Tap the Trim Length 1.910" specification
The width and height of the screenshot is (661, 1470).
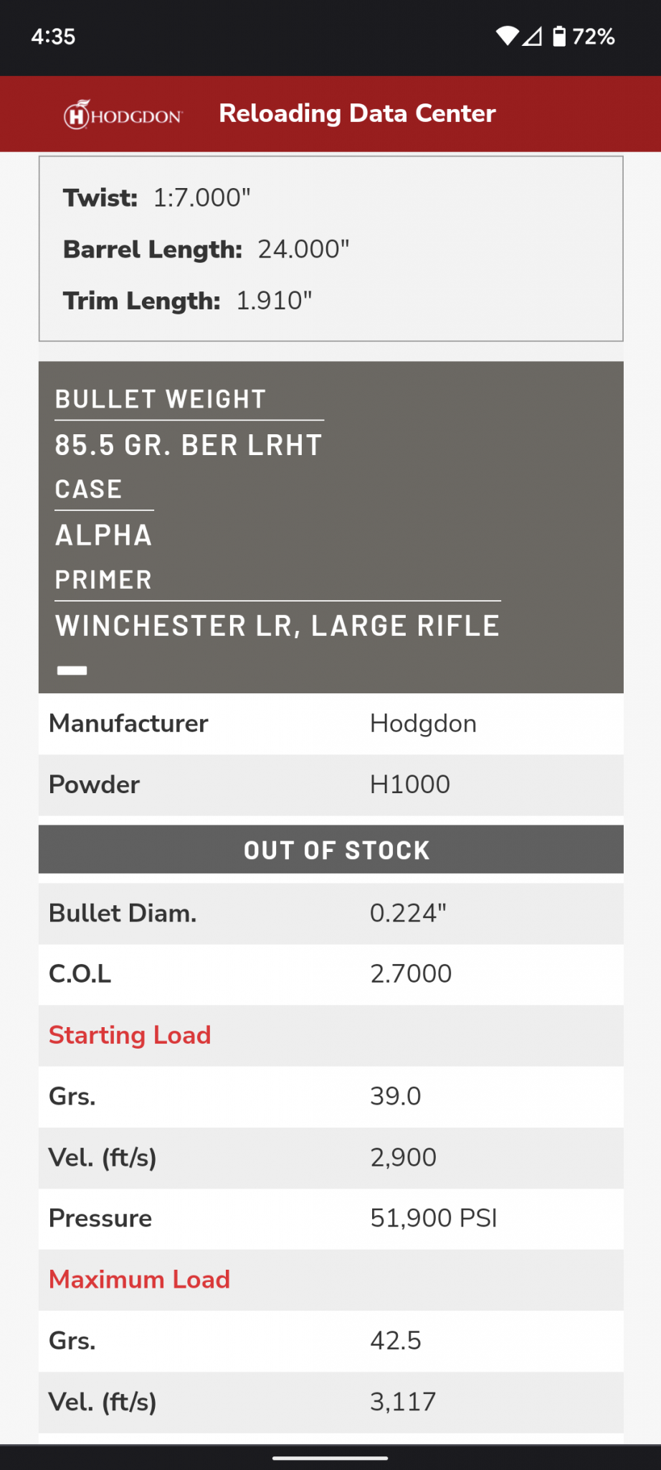tap(187, 301)
